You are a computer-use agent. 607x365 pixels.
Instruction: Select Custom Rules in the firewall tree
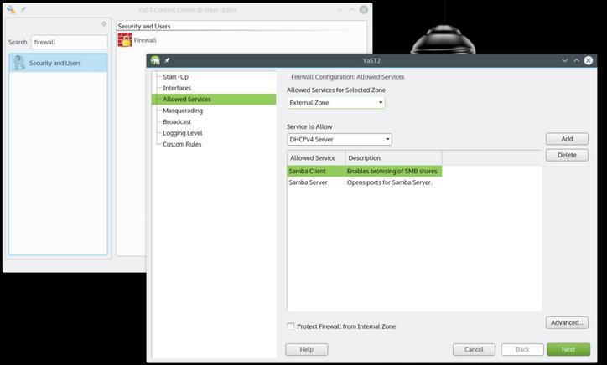[182, 144]
